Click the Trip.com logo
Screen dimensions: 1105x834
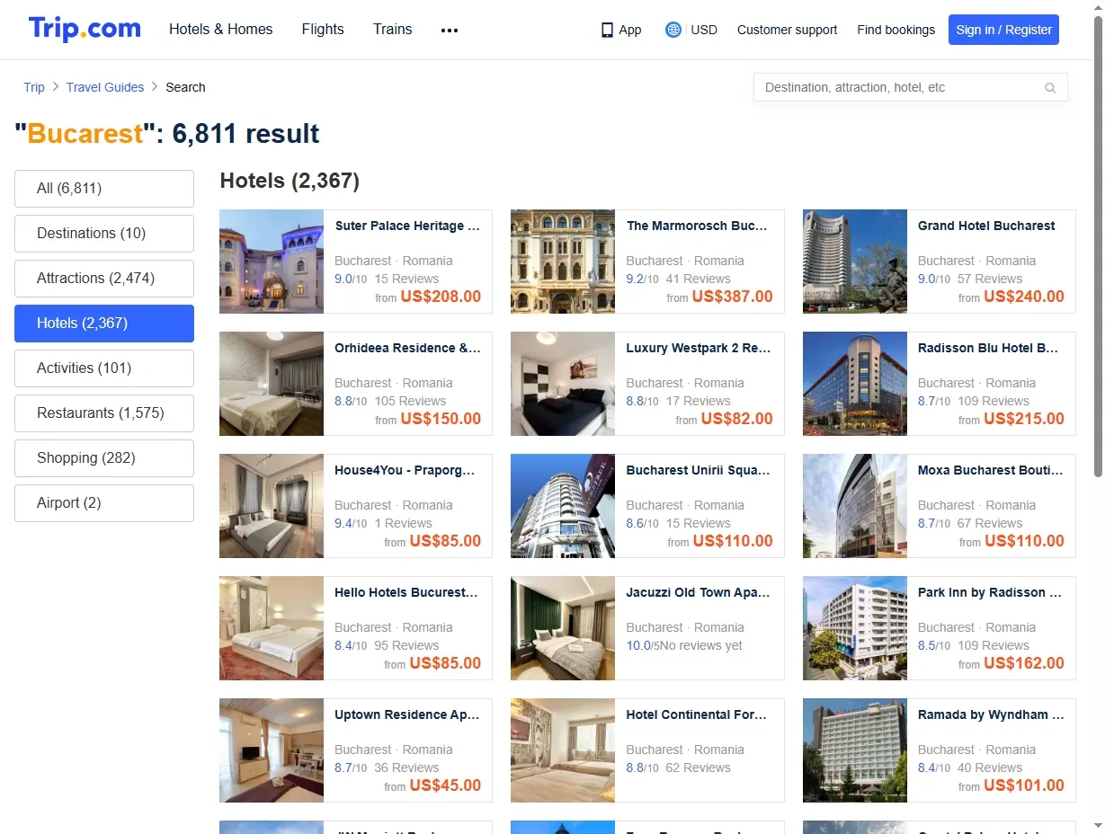(x=85, y=29)
